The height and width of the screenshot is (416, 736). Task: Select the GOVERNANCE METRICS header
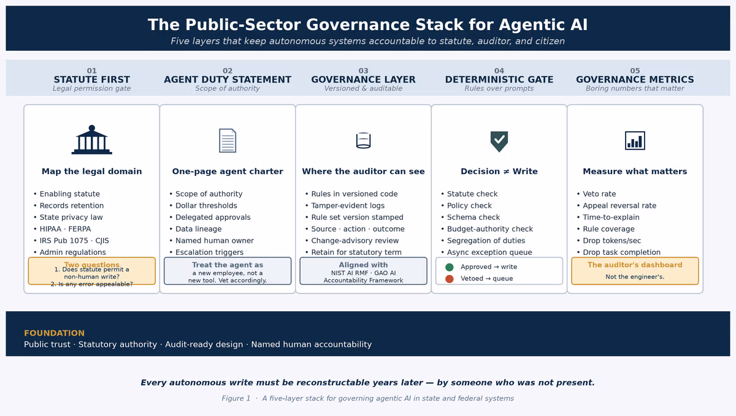tap(635, 80)
